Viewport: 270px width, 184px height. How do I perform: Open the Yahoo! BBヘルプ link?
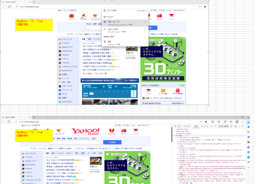[x=144, y=125]
